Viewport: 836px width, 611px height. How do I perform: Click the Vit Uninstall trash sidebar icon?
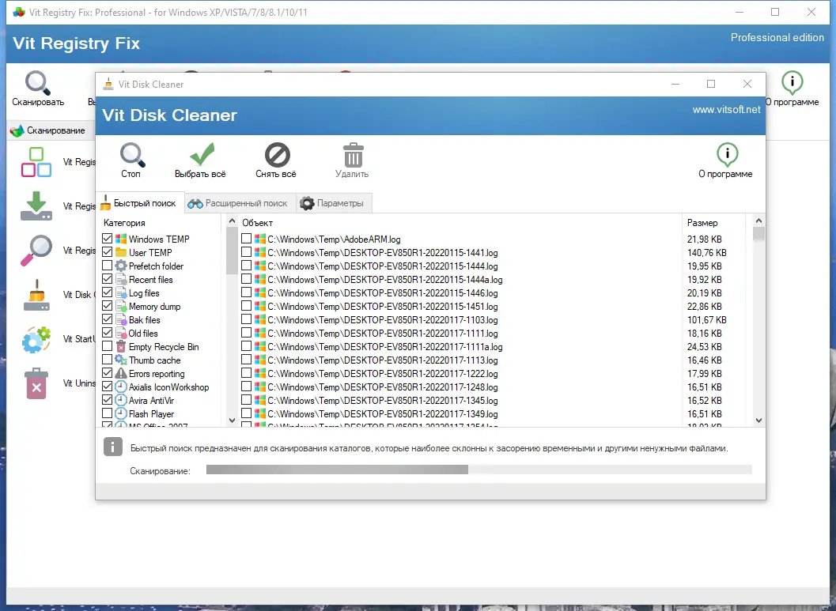point(36,383)
